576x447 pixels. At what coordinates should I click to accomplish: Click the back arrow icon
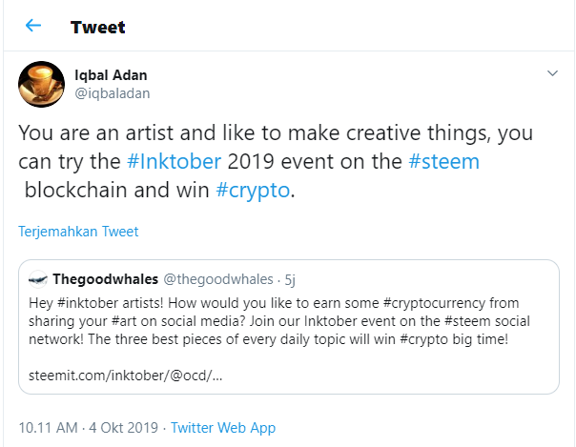coord(33,26)
